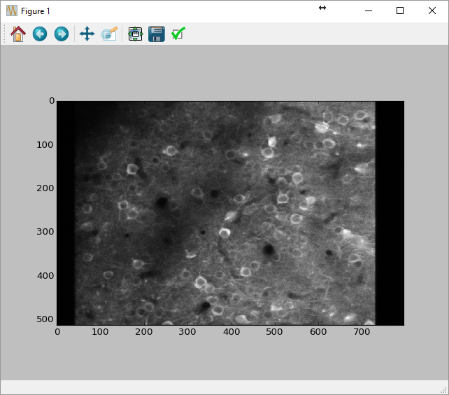
Task: Minimize the Figure 1 window
Action: point(368,11)
